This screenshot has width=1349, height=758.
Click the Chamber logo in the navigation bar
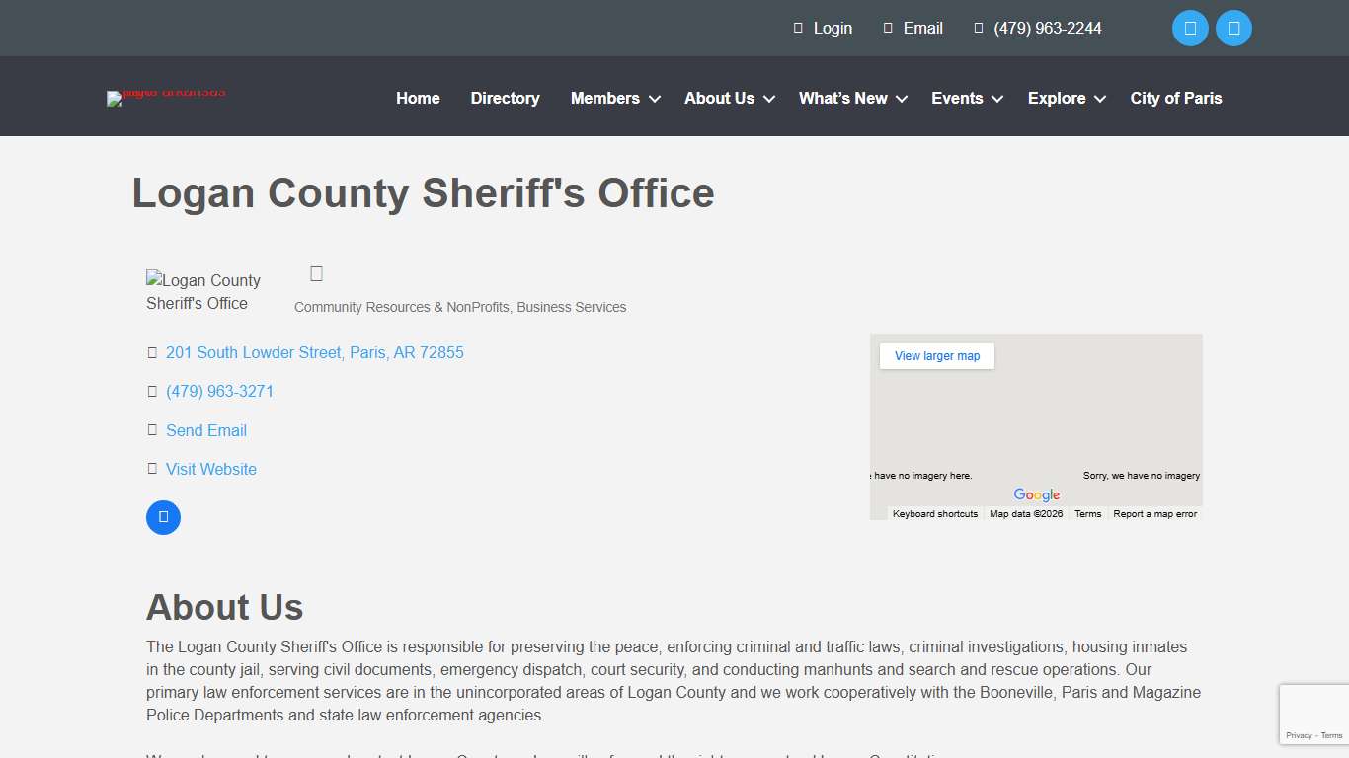pyautogui.click(x=166, y=98)
